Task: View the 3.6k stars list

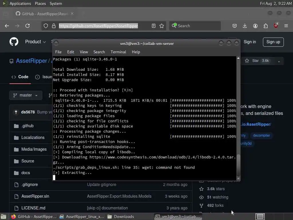Action: pos(216,189)
